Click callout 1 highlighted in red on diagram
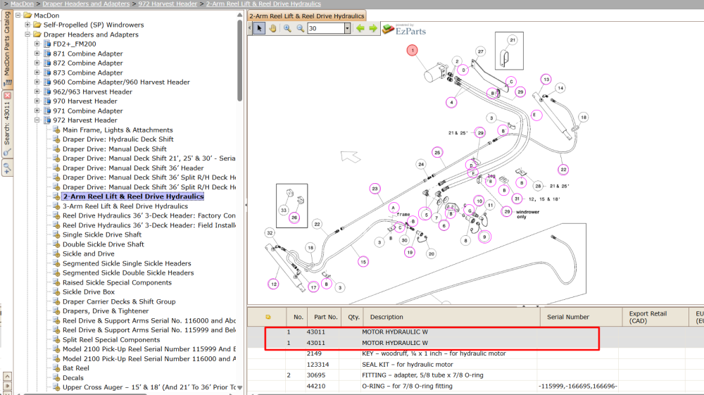 [412, 50]
